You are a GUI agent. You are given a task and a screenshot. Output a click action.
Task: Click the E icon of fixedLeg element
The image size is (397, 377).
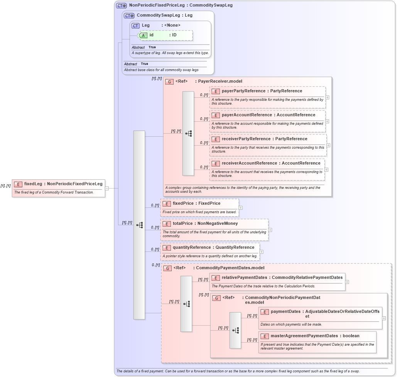pyautogui.click(x=18, y=184)
